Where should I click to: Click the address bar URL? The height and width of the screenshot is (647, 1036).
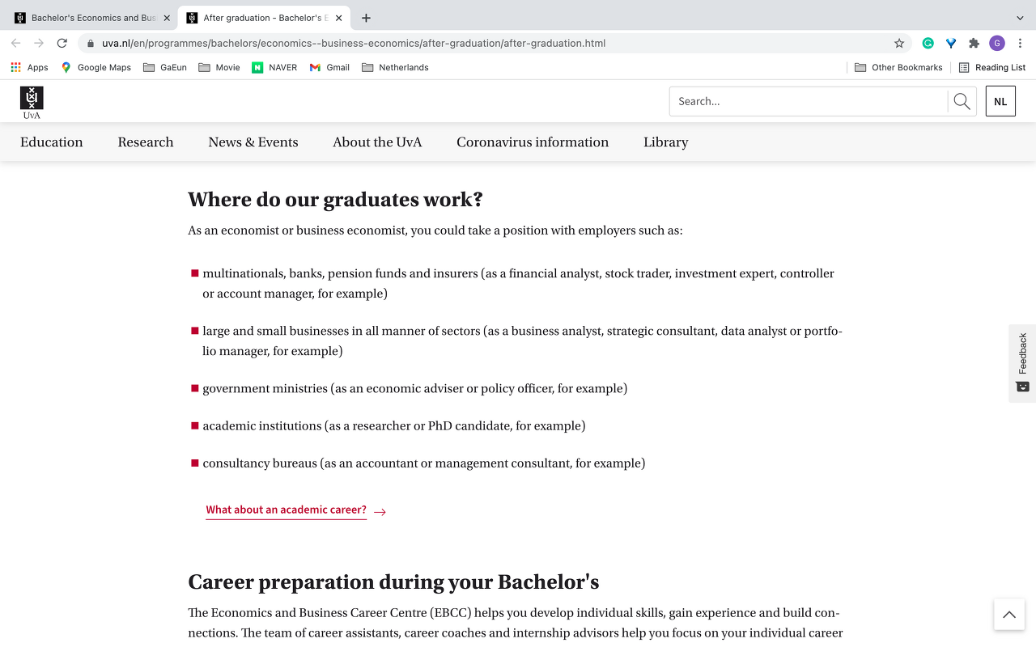tap(354, 44)
